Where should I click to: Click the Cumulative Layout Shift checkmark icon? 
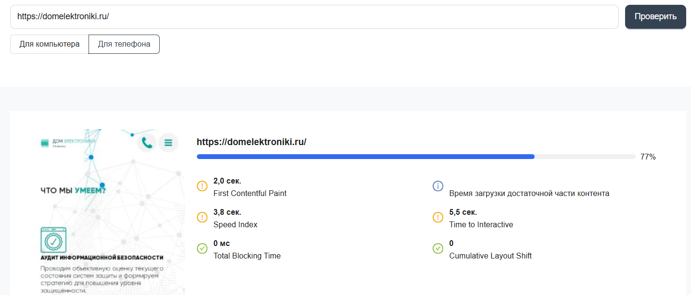point(438,248)
